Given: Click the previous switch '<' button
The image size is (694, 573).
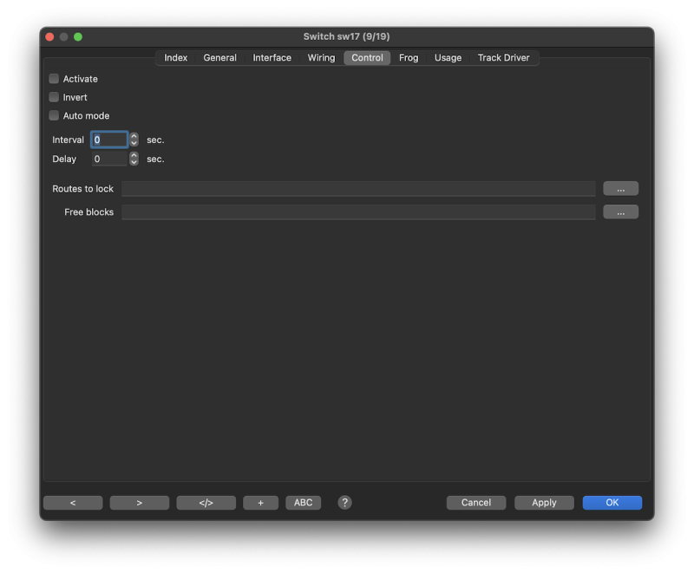Looking at the screenshot, I should click(x=73, y=503).
